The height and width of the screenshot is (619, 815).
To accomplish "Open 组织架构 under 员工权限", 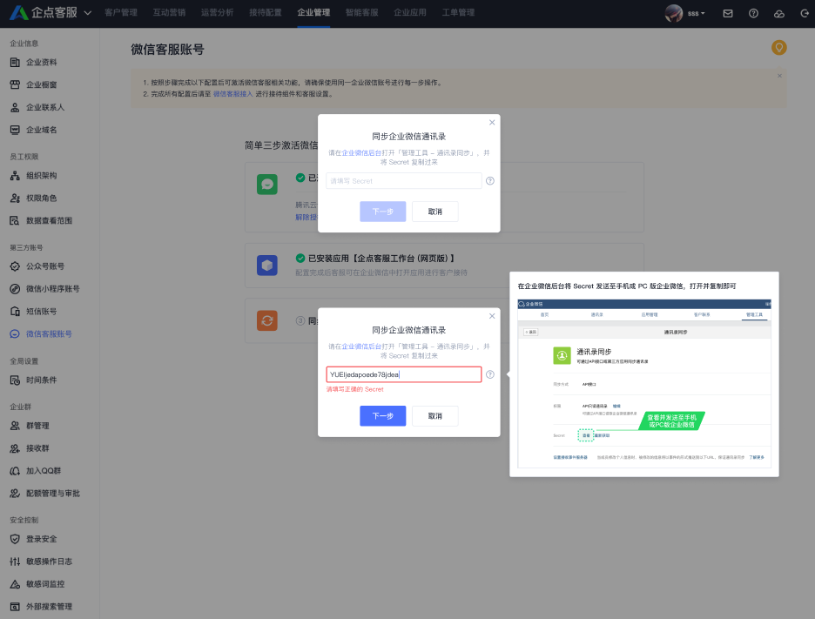I will point(42,176).
